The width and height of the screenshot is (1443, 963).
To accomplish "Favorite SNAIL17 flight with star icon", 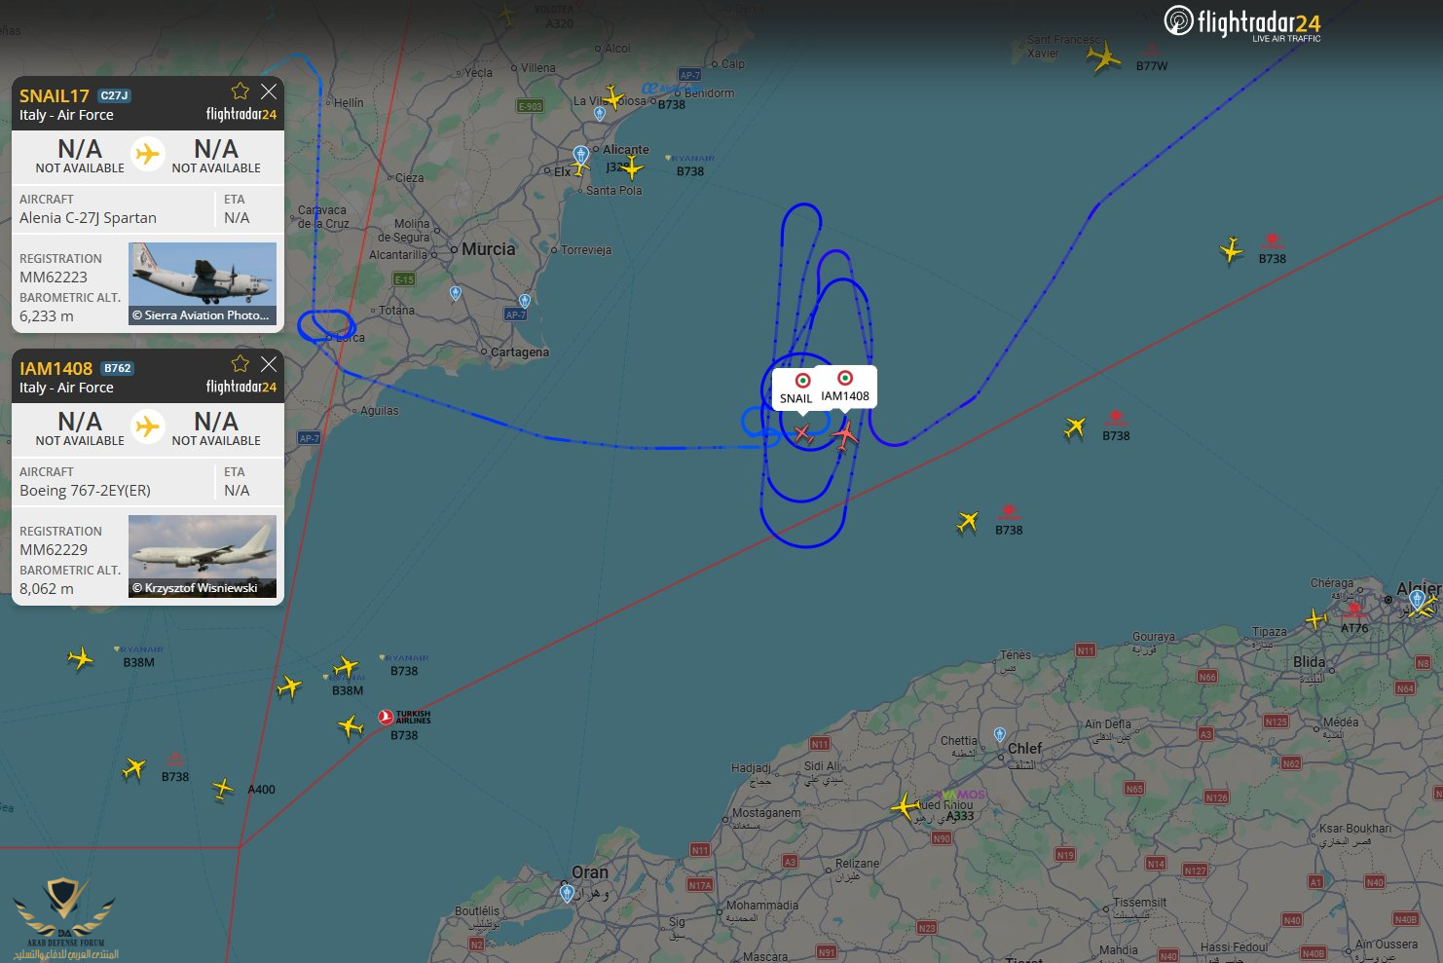I will tap(240, 91).
